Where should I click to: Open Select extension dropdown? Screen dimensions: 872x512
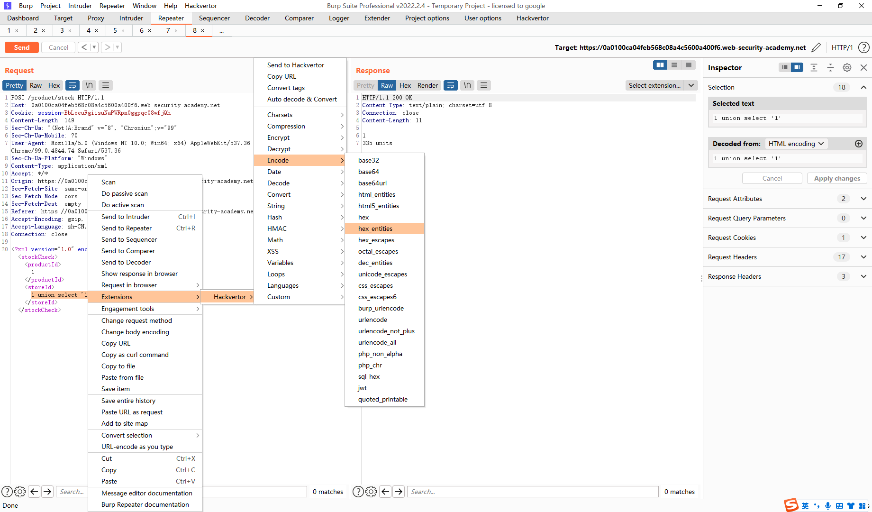pos(661,85)
